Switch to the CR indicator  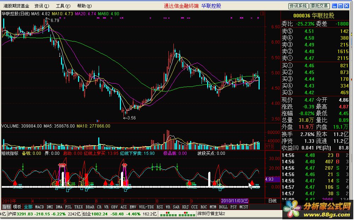click(99, 207)
